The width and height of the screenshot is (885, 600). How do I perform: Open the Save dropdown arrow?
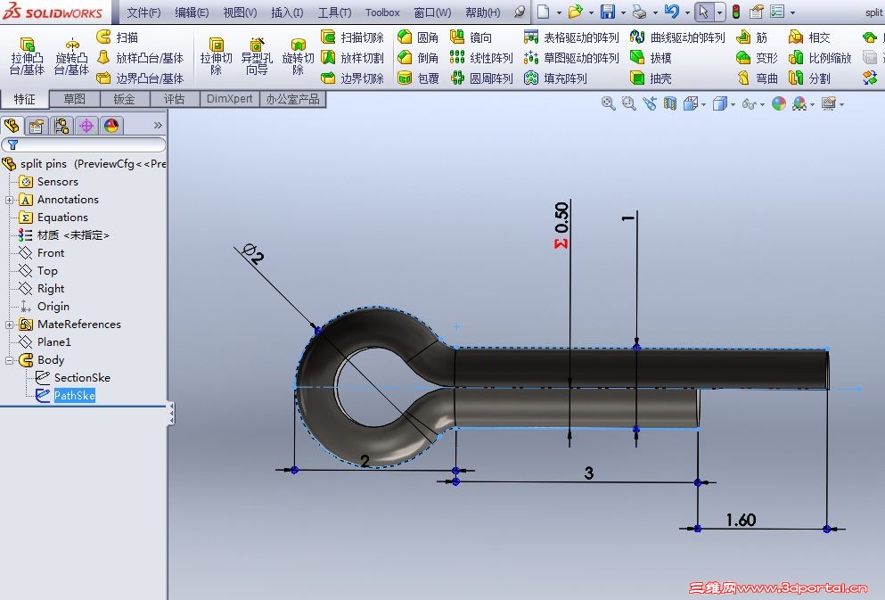click(x=623, y=12)
